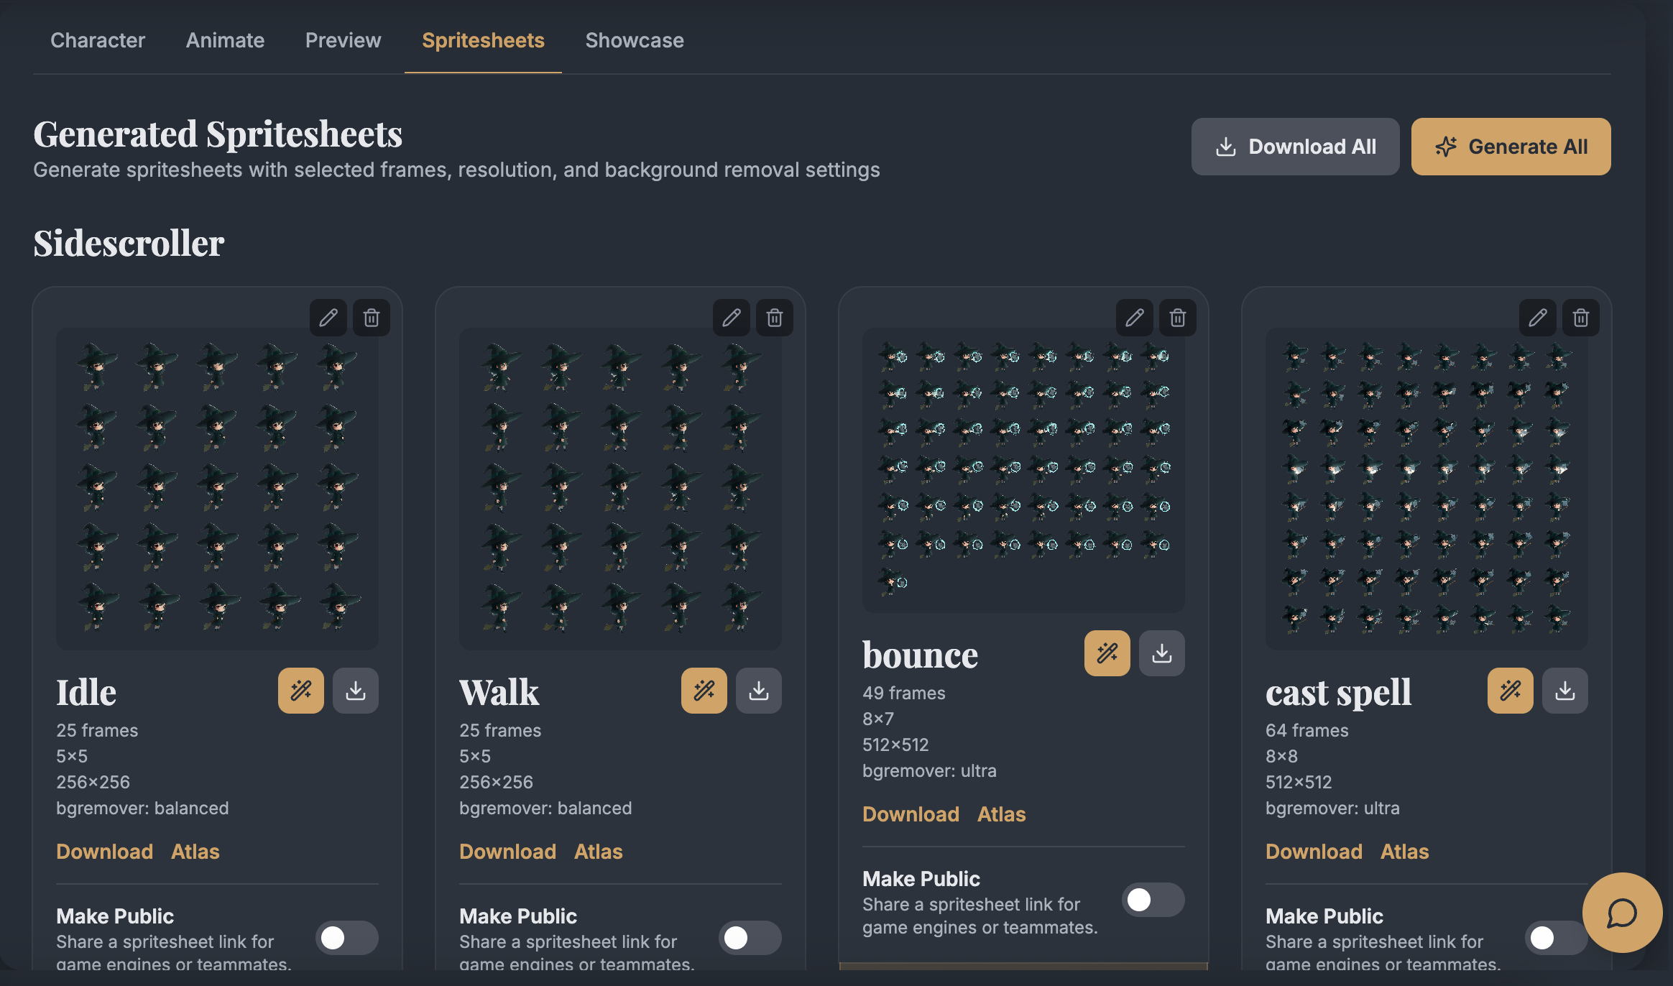Click the Download All button
Viewport: 1673px width, 986px height.
pos(1296,147)
